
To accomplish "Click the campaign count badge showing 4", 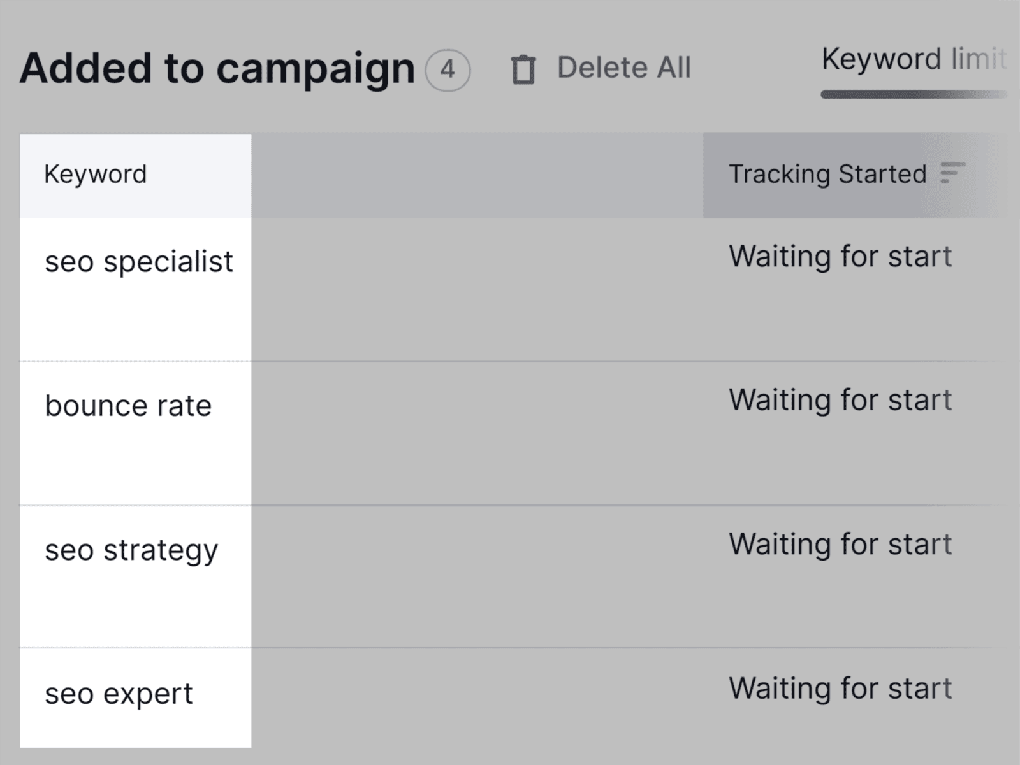I will (448, 69).
